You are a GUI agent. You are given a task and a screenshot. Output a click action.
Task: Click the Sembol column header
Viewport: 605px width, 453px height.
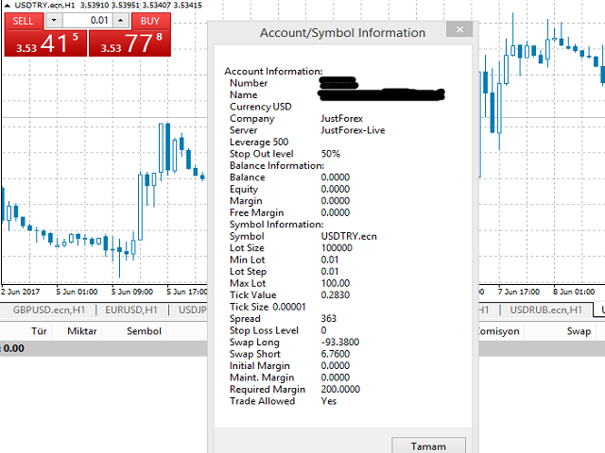[144, 331]
